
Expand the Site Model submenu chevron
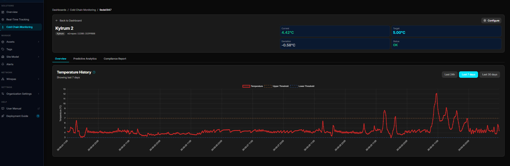coord(39,57)
